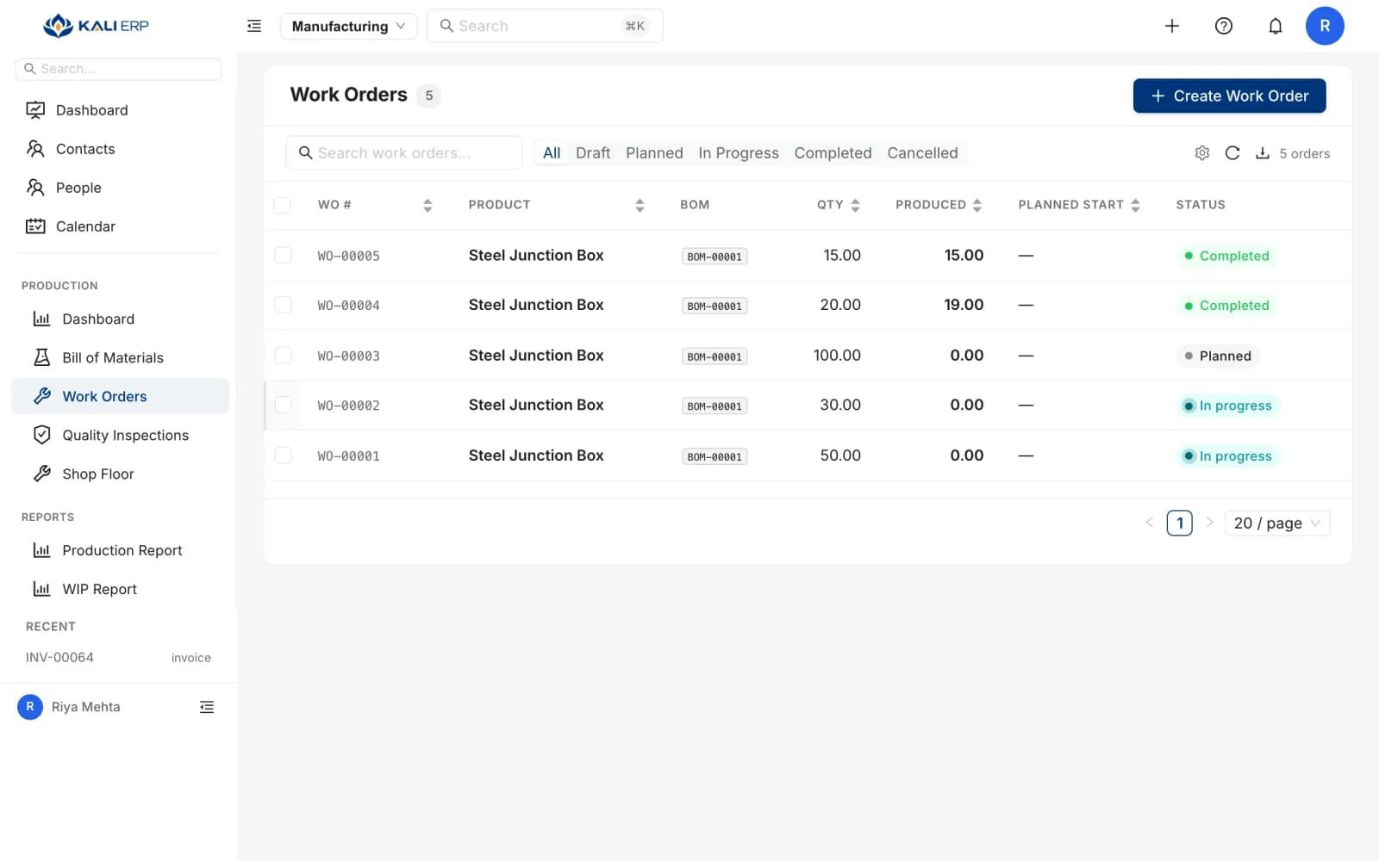Select all work orders header checkbox
This screenshot has height=861, width=1379.
point(283,205)
